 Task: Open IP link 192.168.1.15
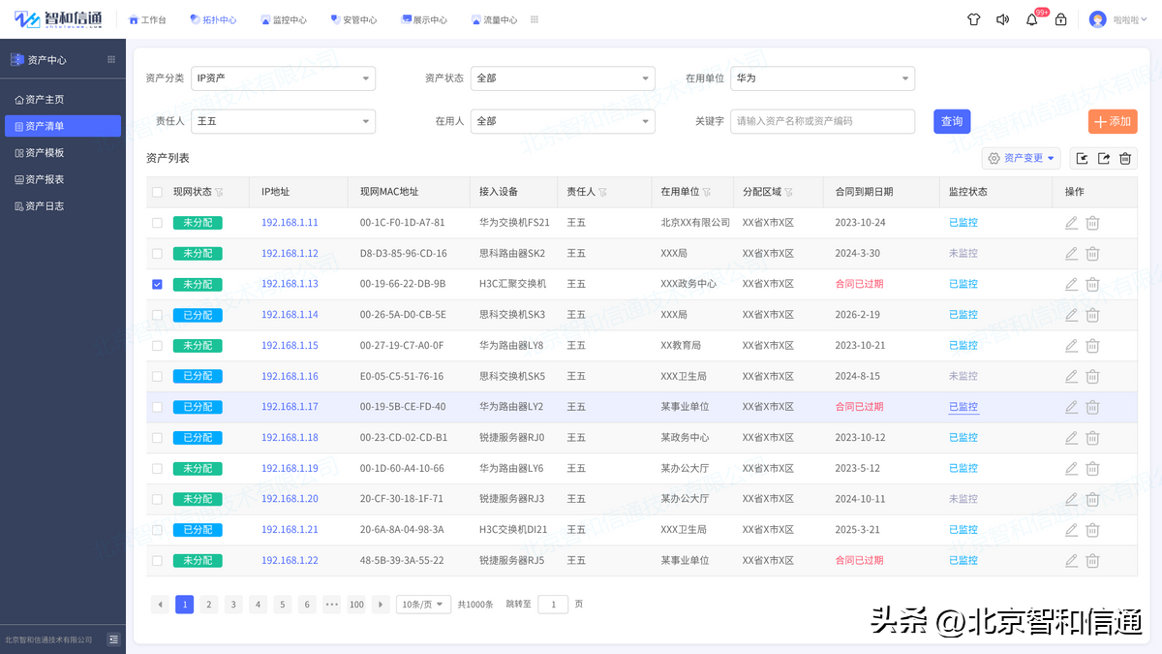click(290, 346)
